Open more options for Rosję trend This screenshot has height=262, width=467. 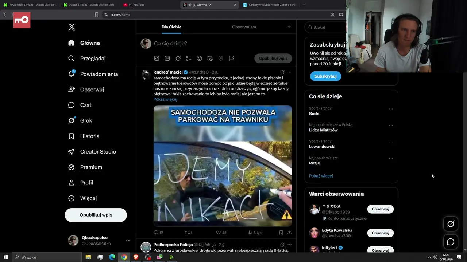click(391, 159)
